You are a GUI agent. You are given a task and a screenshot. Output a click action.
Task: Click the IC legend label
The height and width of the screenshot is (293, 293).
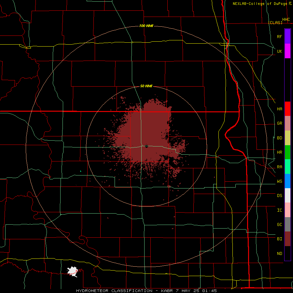(x=279, y=210)
